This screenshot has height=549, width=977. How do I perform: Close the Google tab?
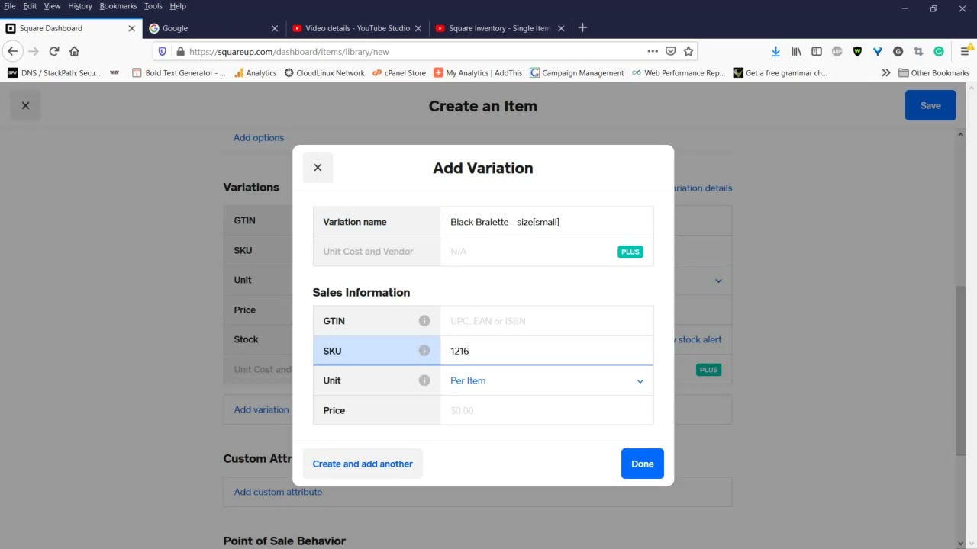pos(275,28)
